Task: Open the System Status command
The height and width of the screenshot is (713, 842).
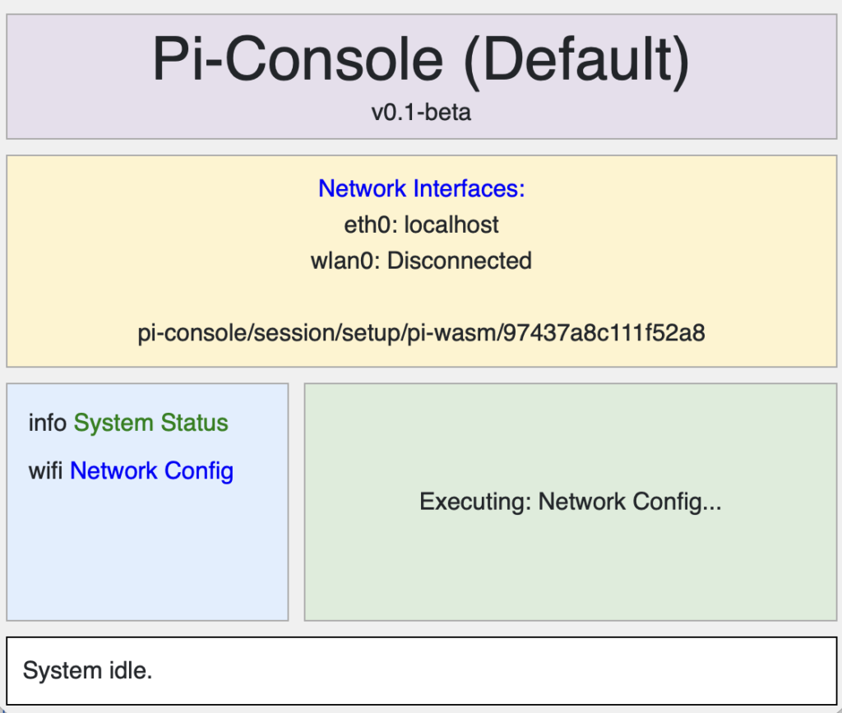Action: (150, 423)
